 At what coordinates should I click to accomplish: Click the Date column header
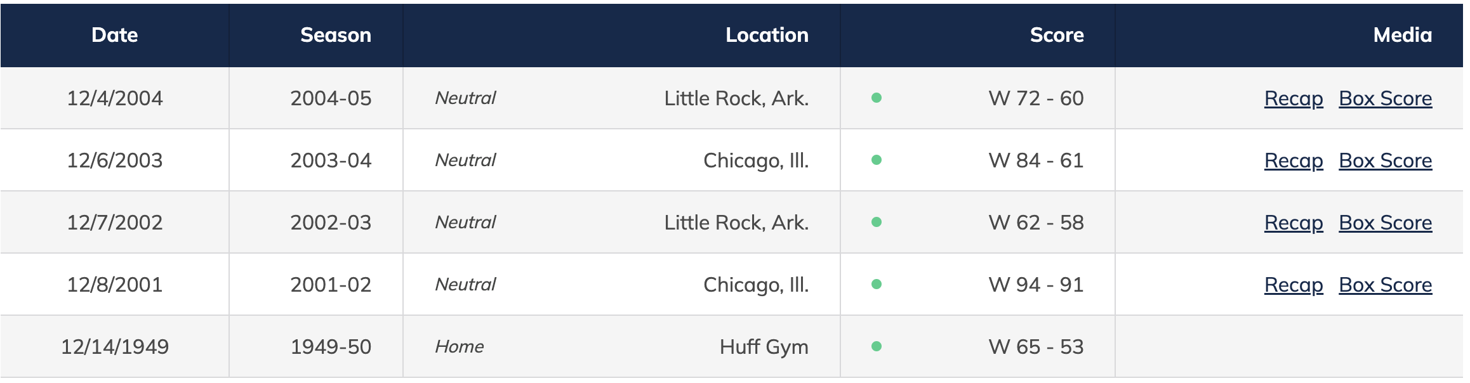click(x=114, y=35)
